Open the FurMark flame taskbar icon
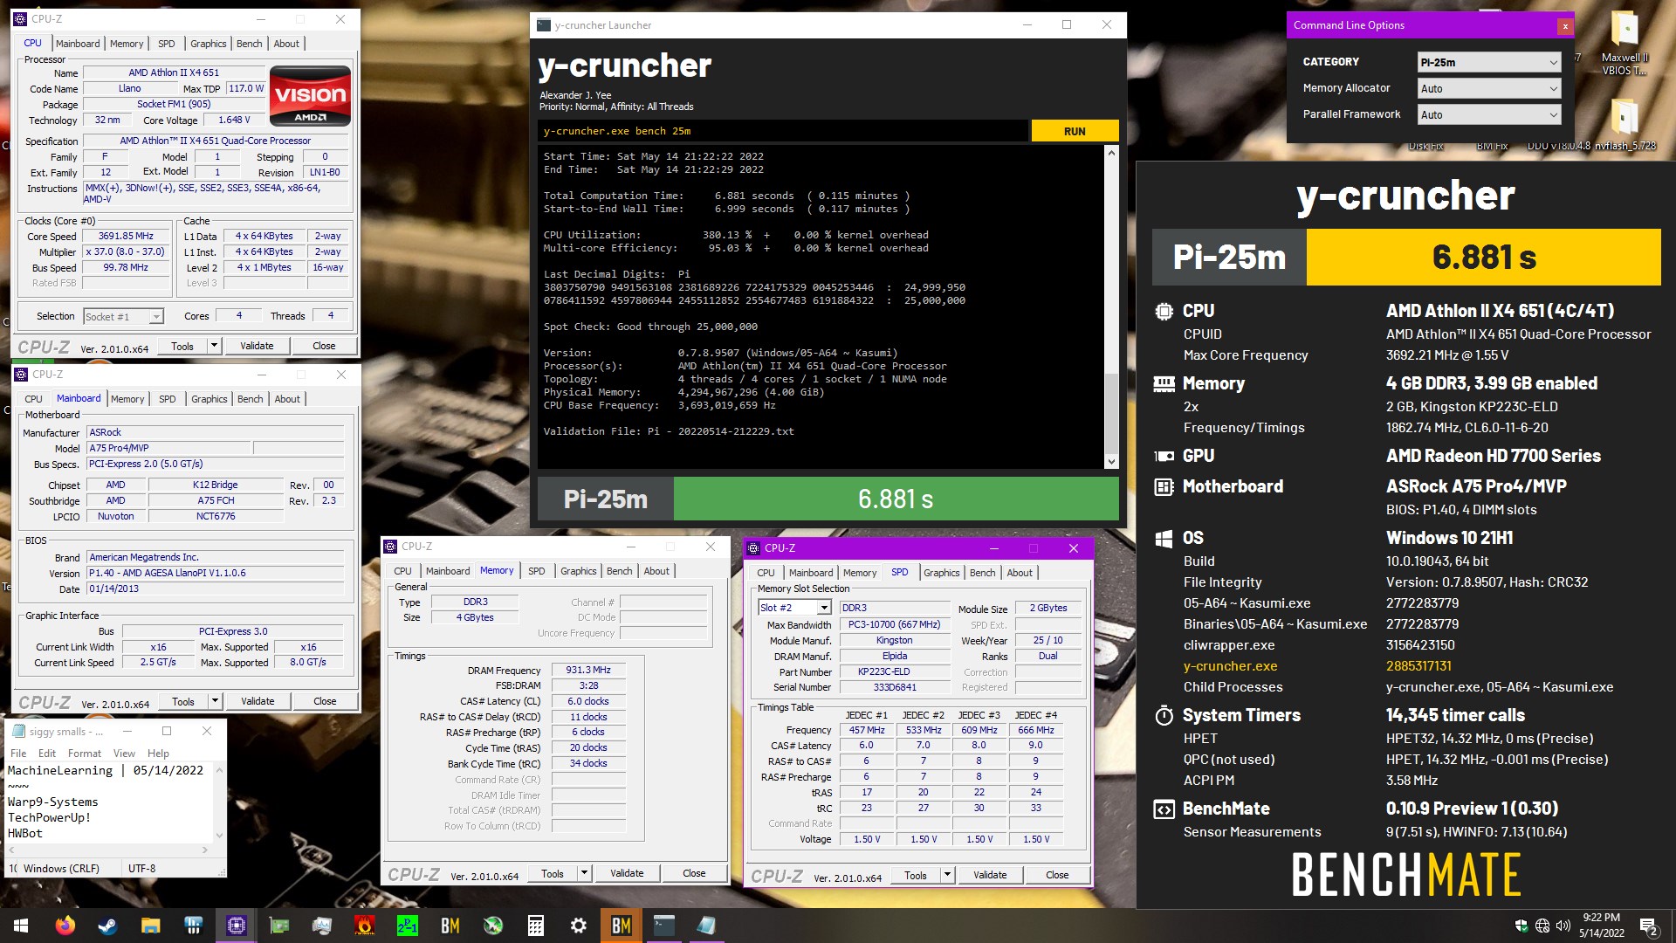 click(365, 926)
